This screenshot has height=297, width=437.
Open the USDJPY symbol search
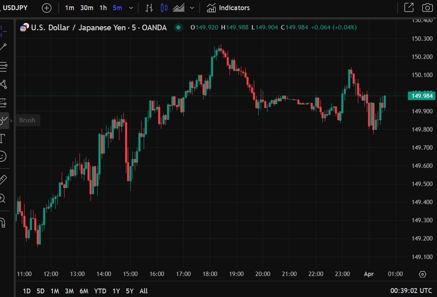click(15, 8)
